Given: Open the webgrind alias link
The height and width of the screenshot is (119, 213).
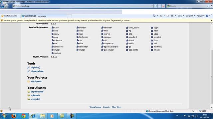Looking at the screenshot, I should pos(35,99).
